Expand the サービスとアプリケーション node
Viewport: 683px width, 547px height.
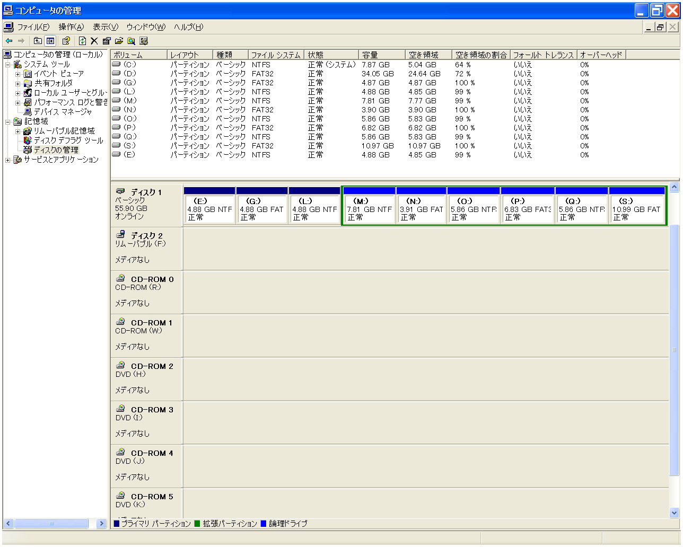coord(8,160)
